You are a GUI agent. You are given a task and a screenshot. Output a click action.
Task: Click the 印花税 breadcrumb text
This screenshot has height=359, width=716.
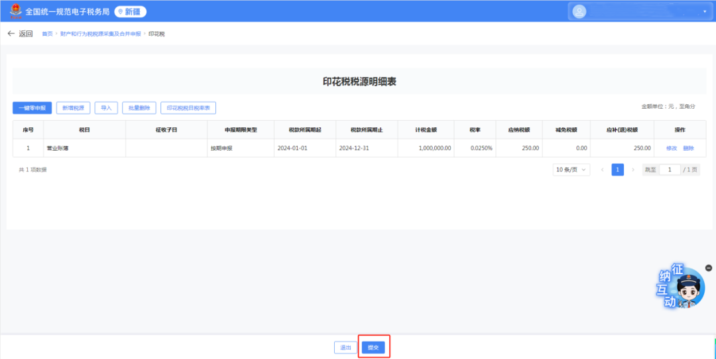pos(156,35)
